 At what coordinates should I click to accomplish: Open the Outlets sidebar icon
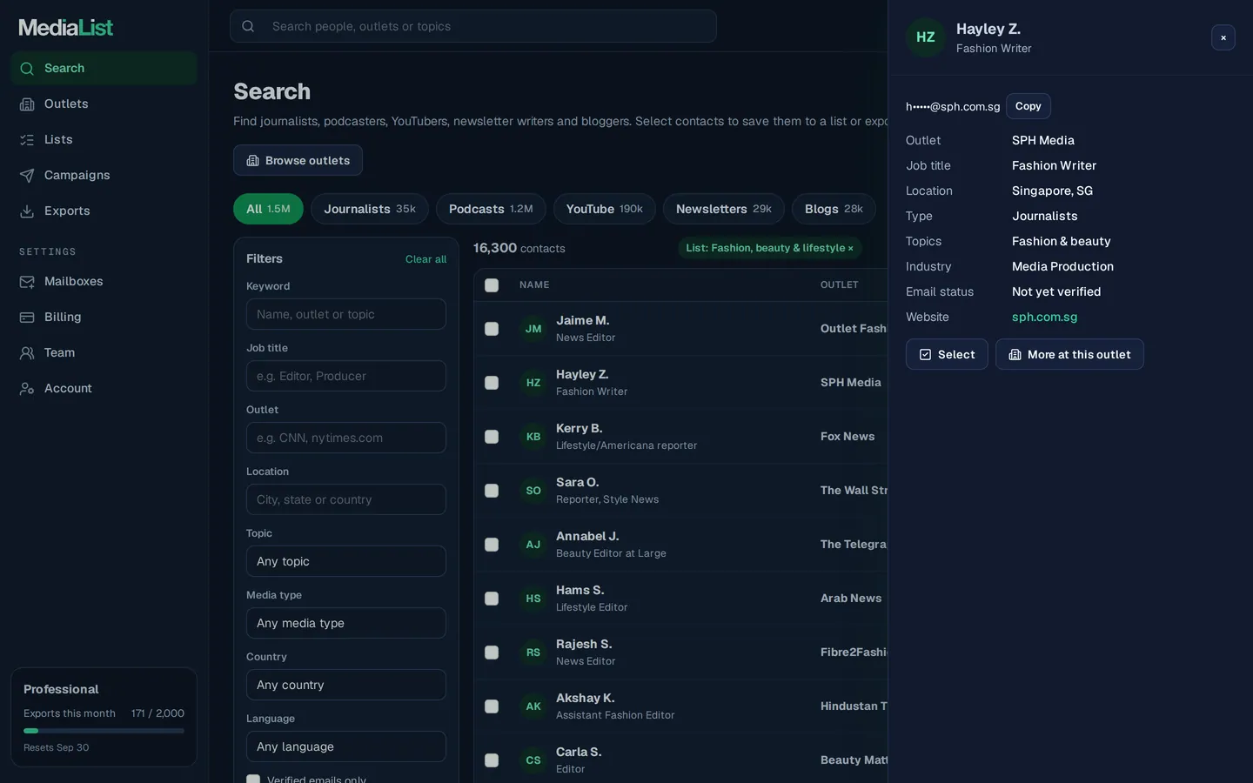click(27, 104)
